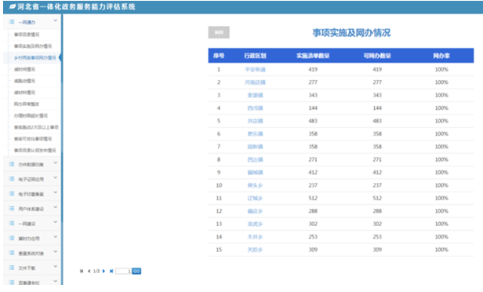Open the district link in row 7
483x292 pixels.
[255, 147]
